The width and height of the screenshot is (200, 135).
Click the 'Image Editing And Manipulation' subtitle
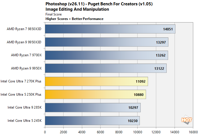tap(77, 9)
